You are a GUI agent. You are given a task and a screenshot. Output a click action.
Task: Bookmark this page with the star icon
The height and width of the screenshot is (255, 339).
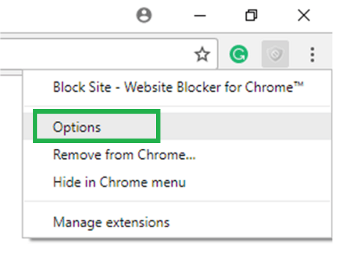coord(202,54)
